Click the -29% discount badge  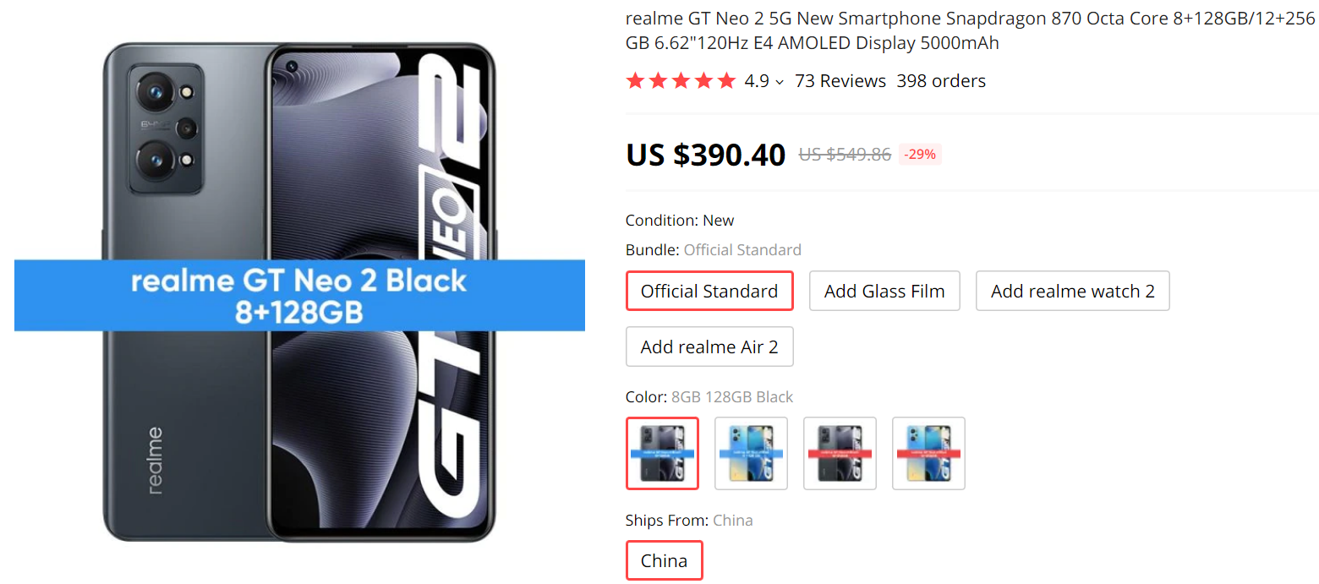click(919, 155)
